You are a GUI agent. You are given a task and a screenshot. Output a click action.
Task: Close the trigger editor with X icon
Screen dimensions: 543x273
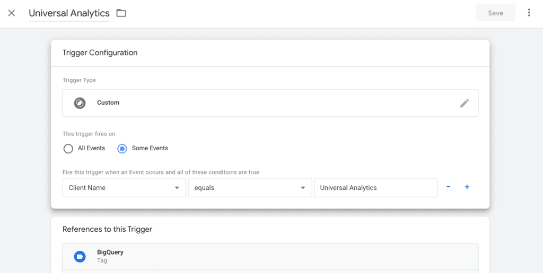[x=12, y=13]
